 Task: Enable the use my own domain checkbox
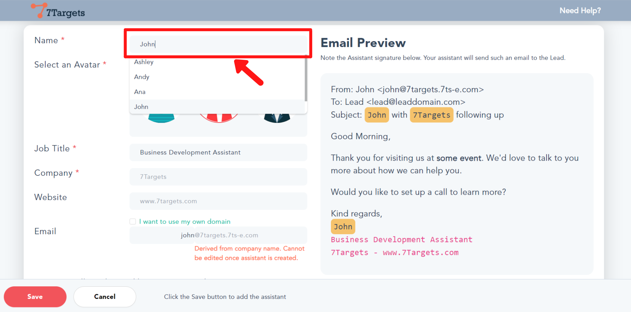point(133,222)
